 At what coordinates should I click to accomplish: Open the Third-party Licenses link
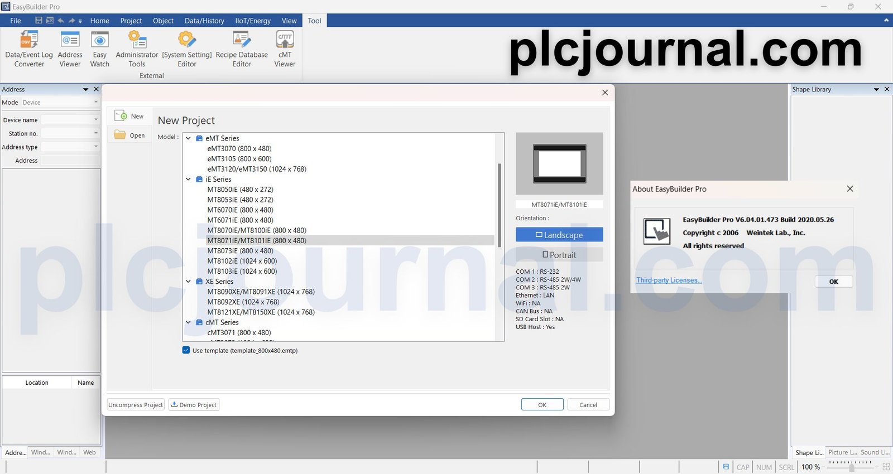[x=669, y=280]
